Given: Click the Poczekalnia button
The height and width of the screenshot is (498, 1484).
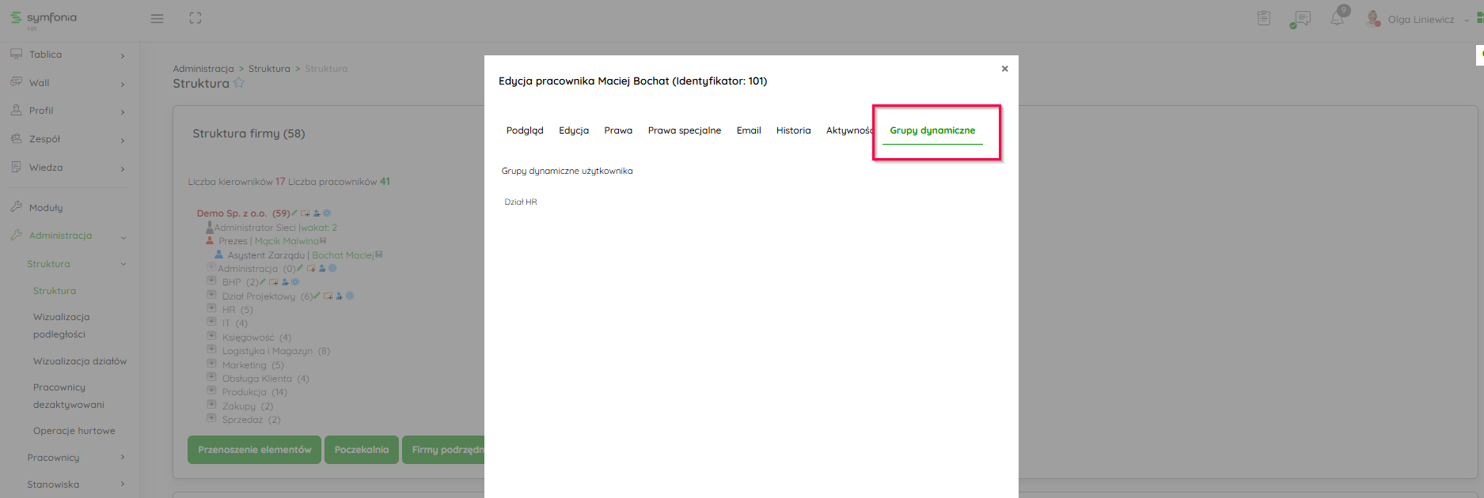Looking at the screenshot, I should point(361,450).
